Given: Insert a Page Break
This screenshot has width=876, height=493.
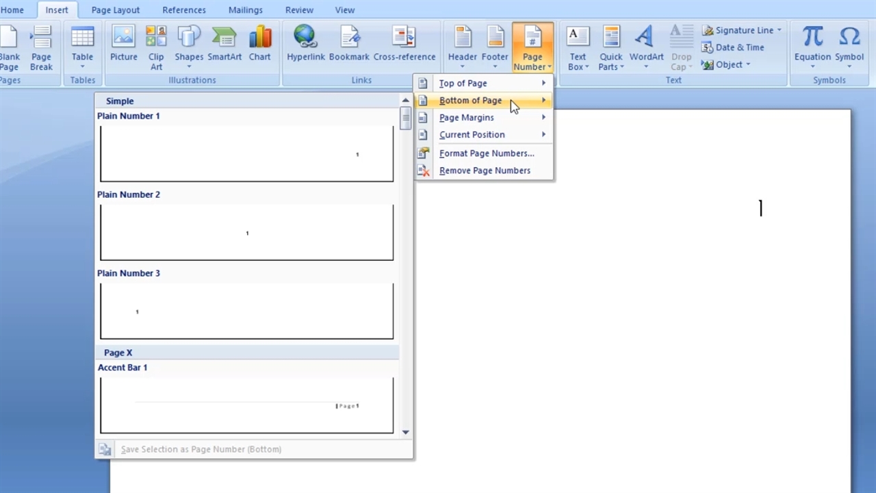Looking at the screenshot, I should click(x=41, y=47).
